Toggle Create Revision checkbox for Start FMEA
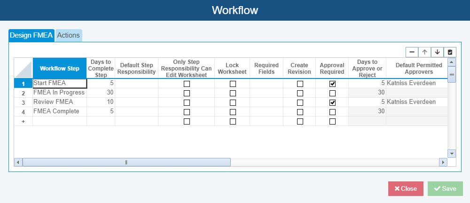The image size is (470, 203). coord(300,84)
